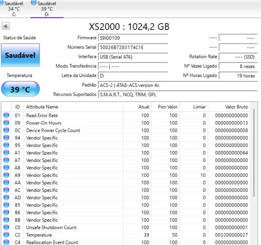Click the Interface field USB (Serial ATA)
The image size is (261, 245).
tap(133, 57)
